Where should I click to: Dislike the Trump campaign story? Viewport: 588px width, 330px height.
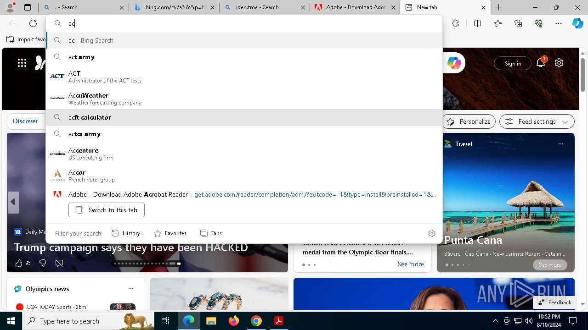point(43,263)
